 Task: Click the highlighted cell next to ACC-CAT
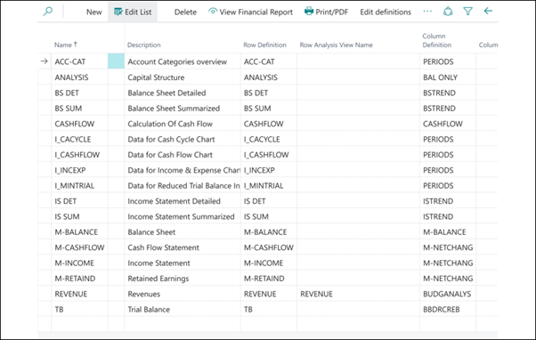click(116, 61)
